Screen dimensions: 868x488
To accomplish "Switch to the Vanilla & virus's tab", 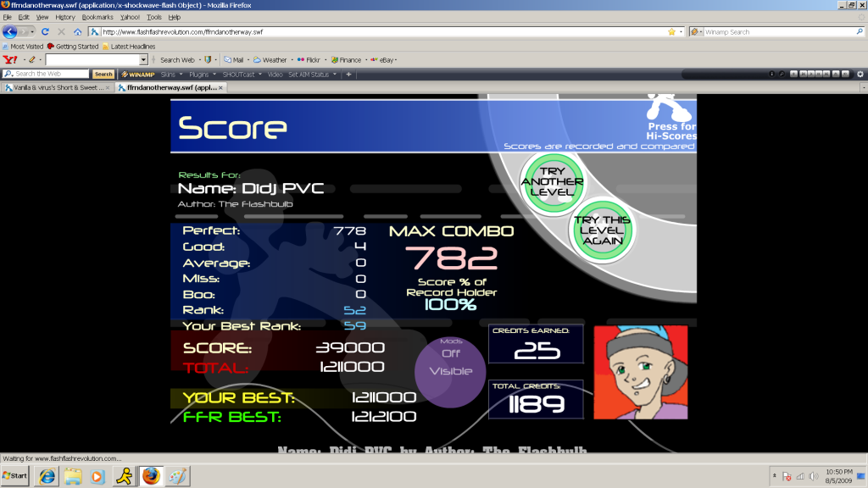I will click(58, 87).
